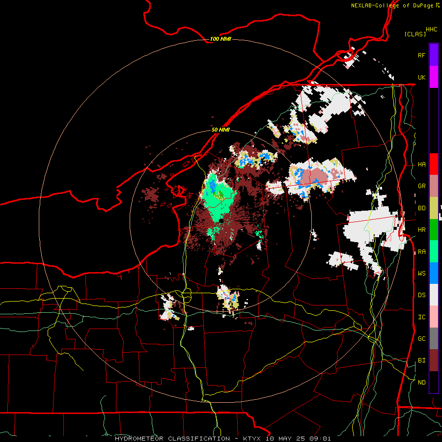Click the large green rain echo near radar

click(x=219, y=198)
